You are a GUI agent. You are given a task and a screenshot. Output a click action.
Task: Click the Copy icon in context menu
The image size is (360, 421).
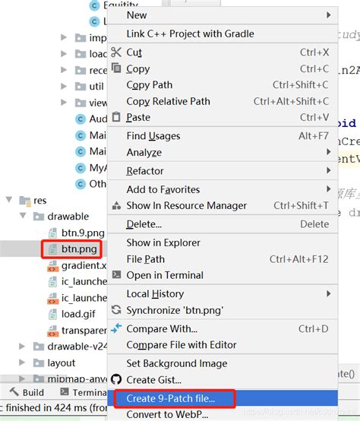click(x=116, y=68)
